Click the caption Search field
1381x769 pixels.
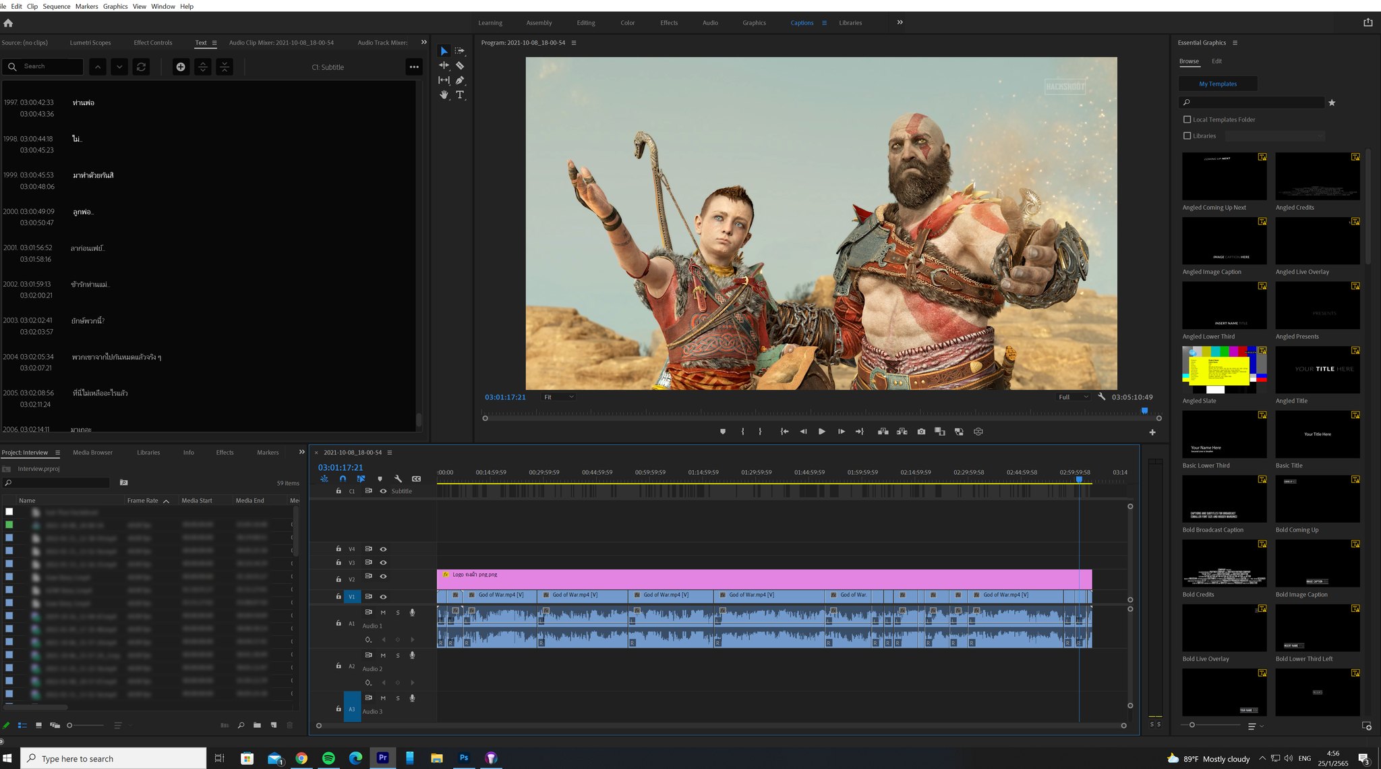pyautogui.click(x=43, y=67)
